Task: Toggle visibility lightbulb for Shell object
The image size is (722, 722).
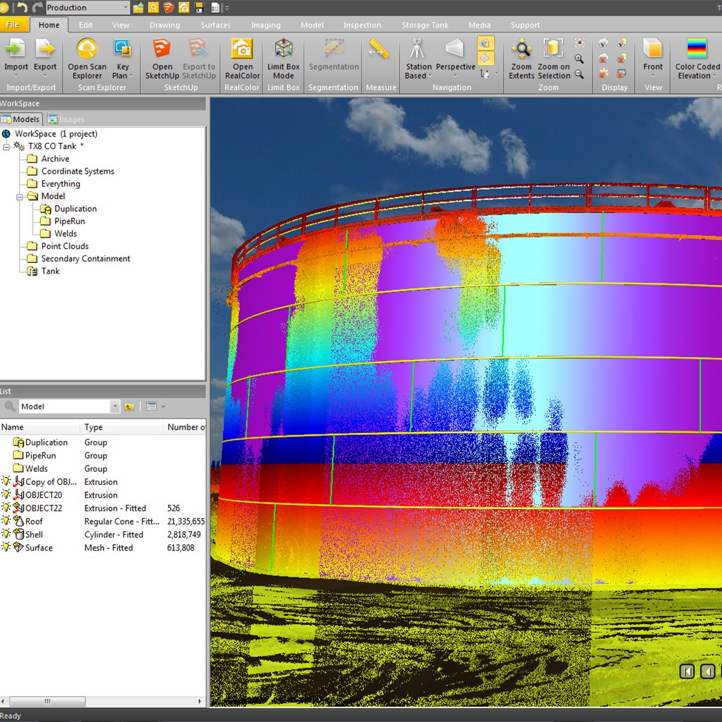Action: [x=6, y=534]
